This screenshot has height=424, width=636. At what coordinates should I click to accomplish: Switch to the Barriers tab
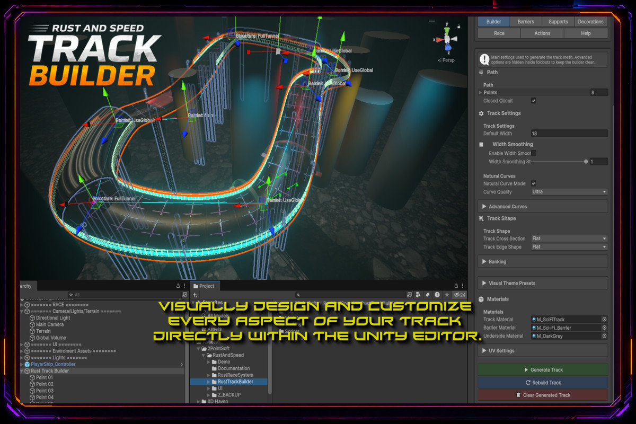tap(526, 22)
